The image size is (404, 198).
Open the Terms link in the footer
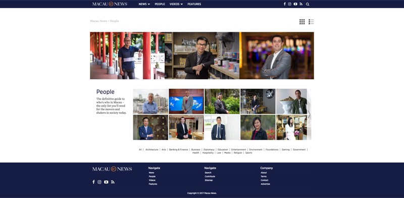264,176
